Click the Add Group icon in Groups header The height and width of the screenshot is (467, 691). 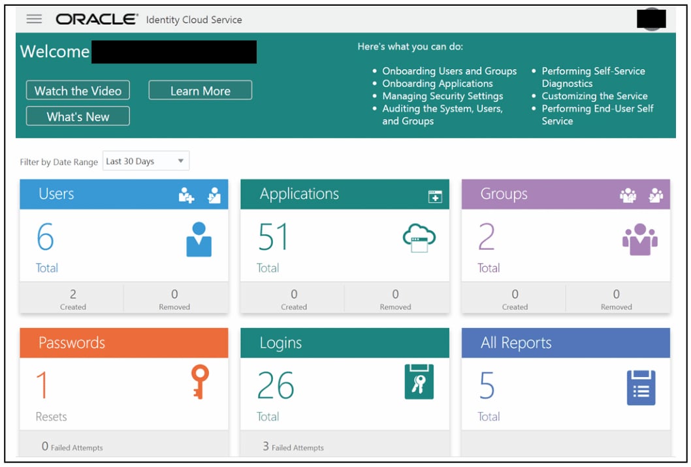coord(628,195)
